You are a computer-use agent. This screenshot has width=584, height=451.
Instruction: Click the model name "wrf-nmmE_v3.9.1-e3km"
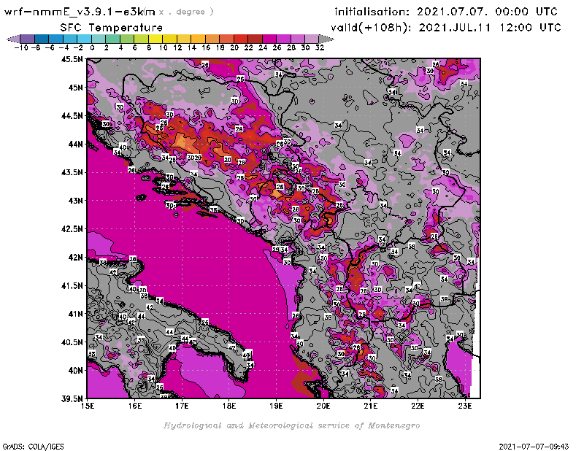80,12
